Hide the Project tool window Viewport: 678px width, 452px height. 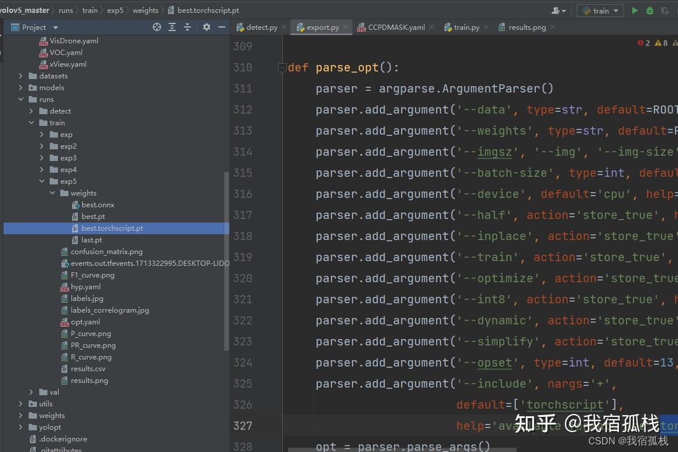pos(221,27)
